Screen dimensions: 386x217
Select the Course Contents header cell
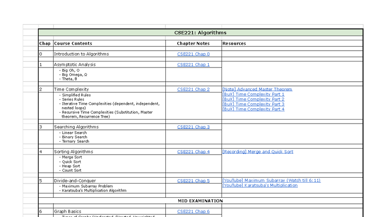tap(109, 43)
